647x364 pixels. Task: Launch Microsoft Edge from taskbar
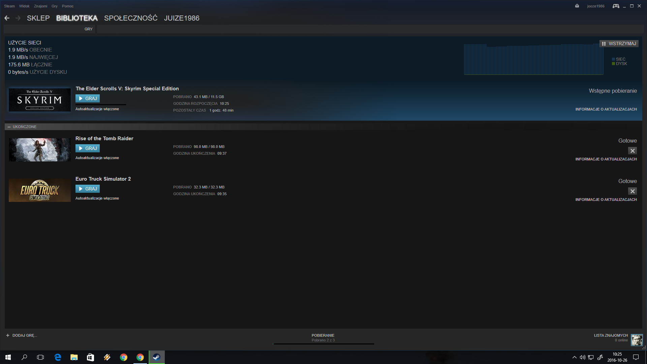(58, 357)
